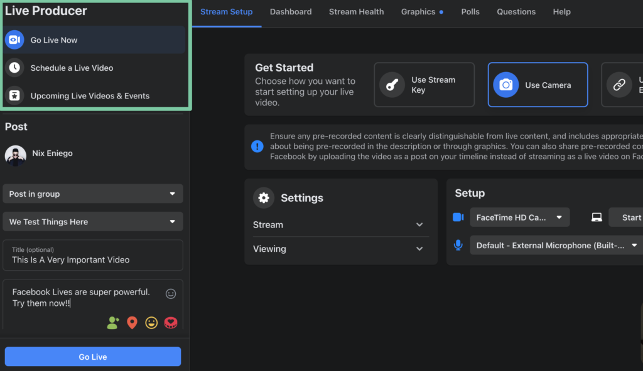Screen dimensions: 643x371
Task: Click the blue info exclamation icon
Action: pyautogui.click(x=257, y=146)
